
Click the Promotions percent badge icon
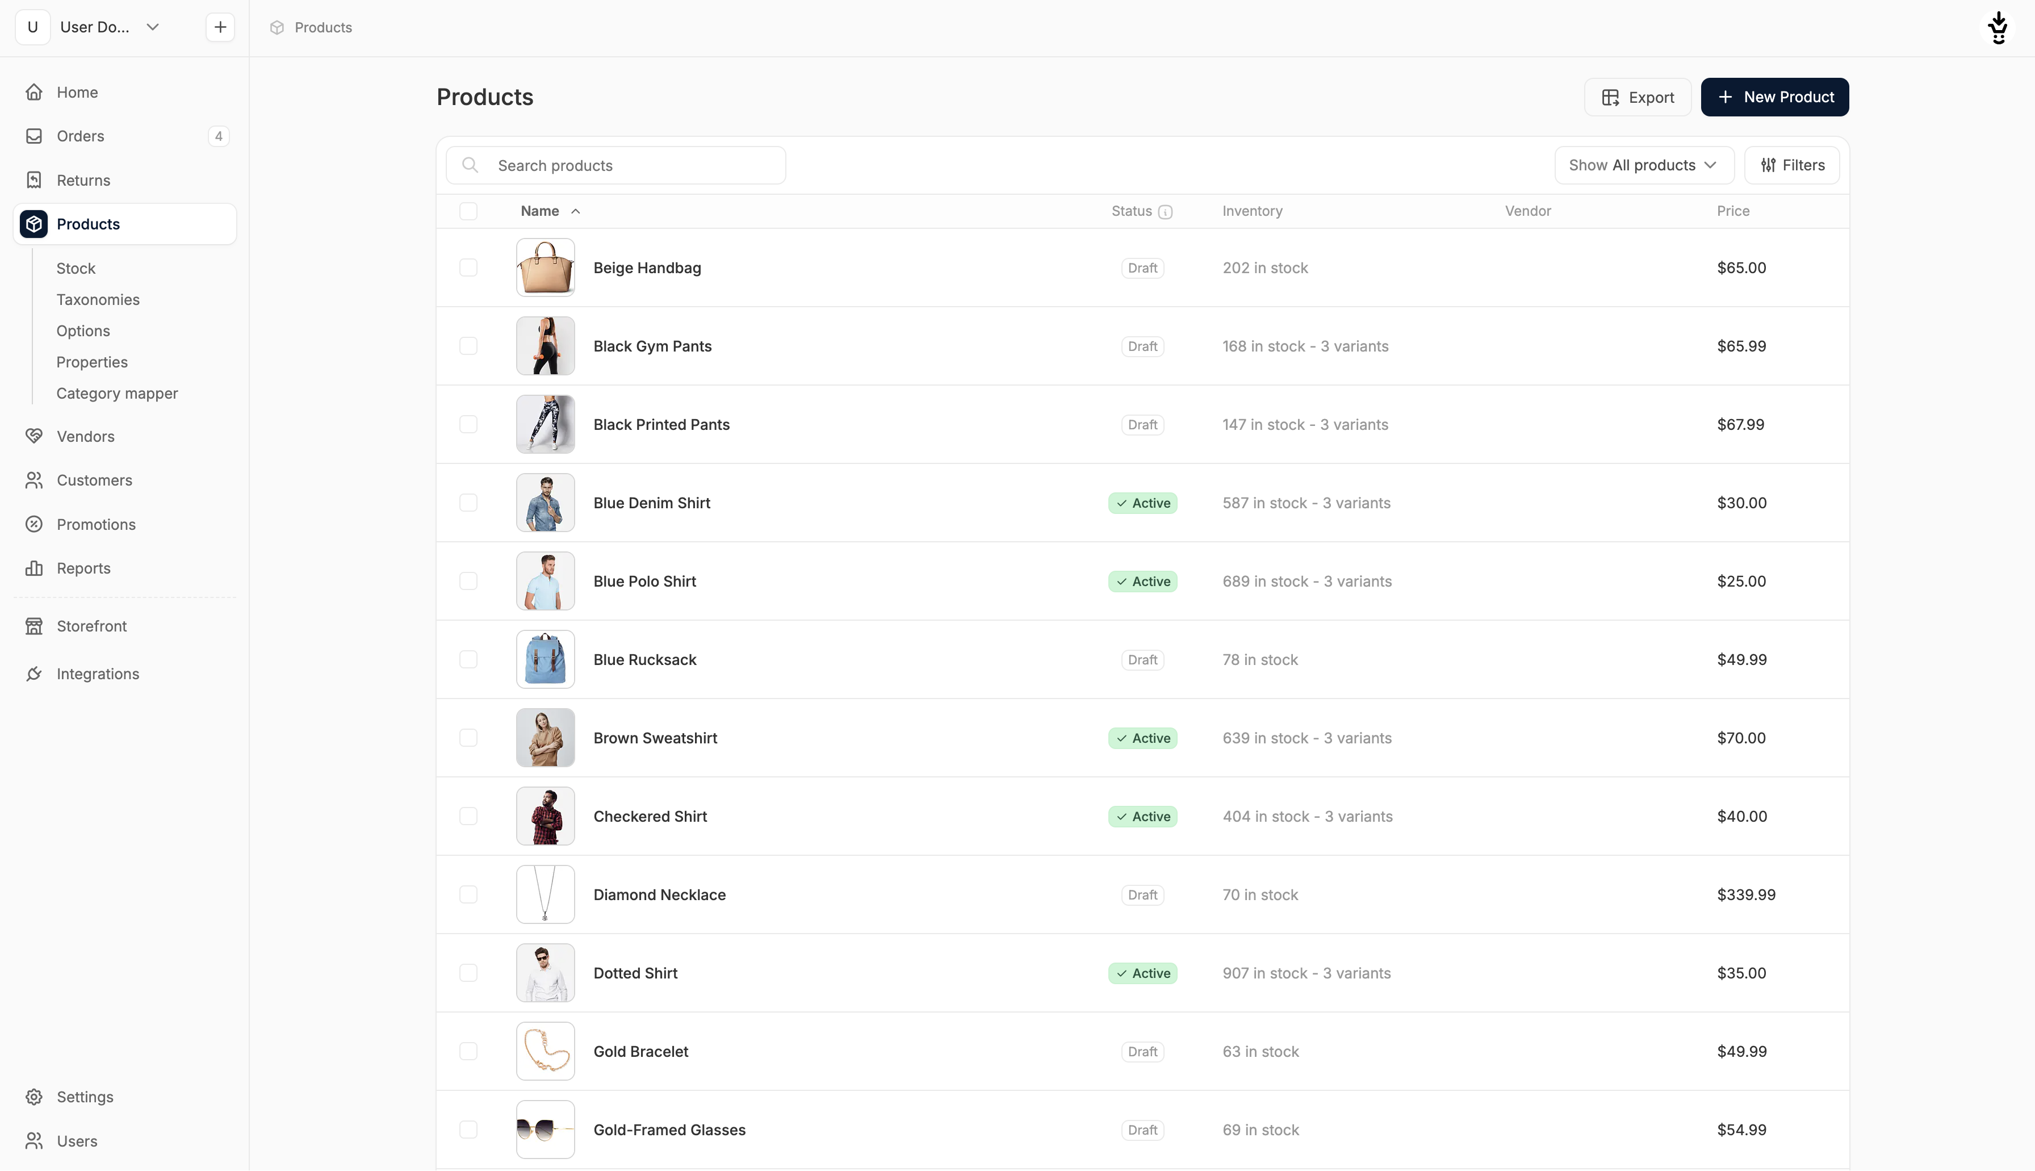(34, 524)
